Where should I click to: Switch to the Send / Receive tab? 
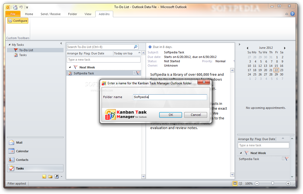click(x=51, y=14)
